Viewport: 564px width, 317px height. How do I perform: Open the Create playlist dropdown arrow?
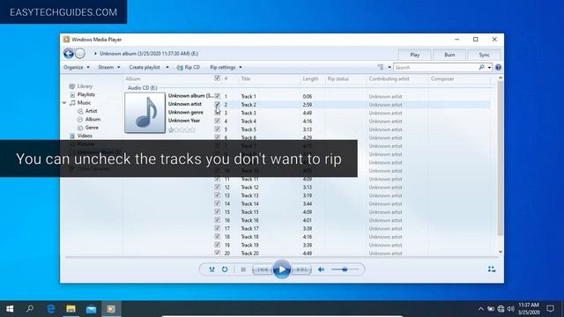167,67
